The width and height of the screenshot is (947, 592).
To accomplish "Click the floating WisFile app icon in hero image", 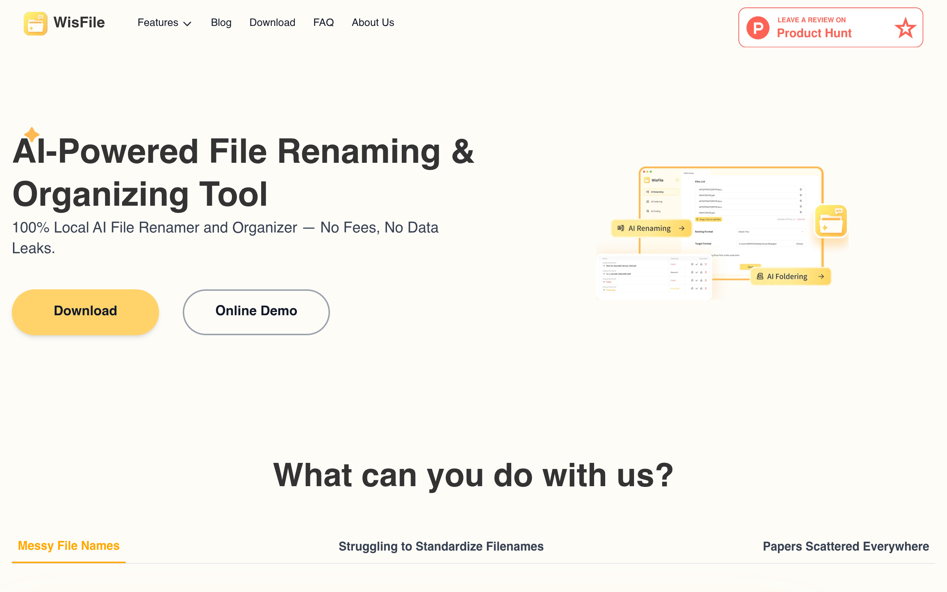I will (831, 221).
